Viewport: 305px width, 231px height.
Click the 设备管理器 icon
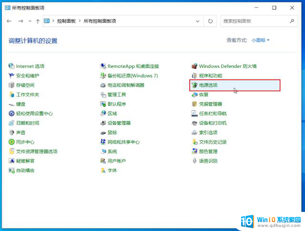coord(103,123)
